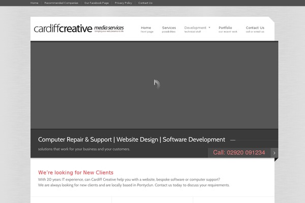Screen dimensions: 305x203
Task: Click the 'solutions that work for your business' text
Action: pyautogui.click(x=84, y=149)
